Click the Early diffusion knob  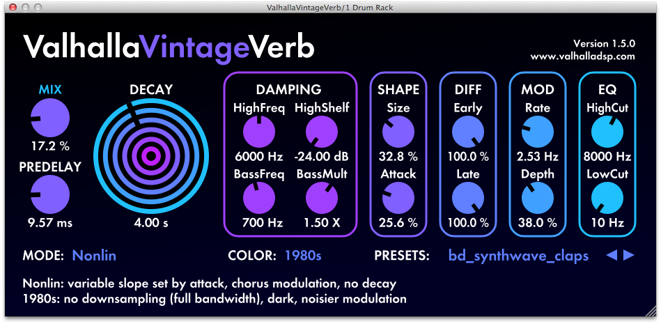pos(468,132)
